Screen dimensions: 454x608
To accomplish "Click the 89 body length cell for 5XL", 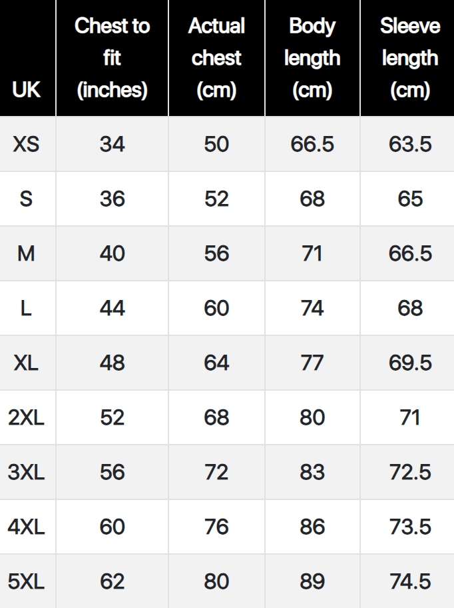I will 312,581.
